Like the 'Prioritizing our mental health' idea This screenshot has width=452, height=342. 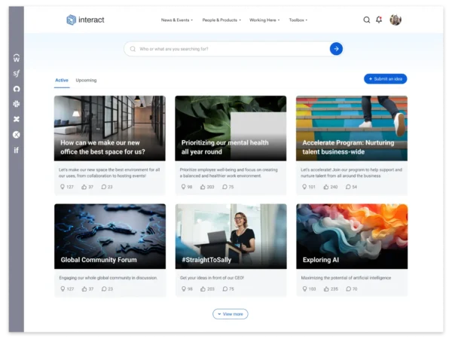coord(203,187)
